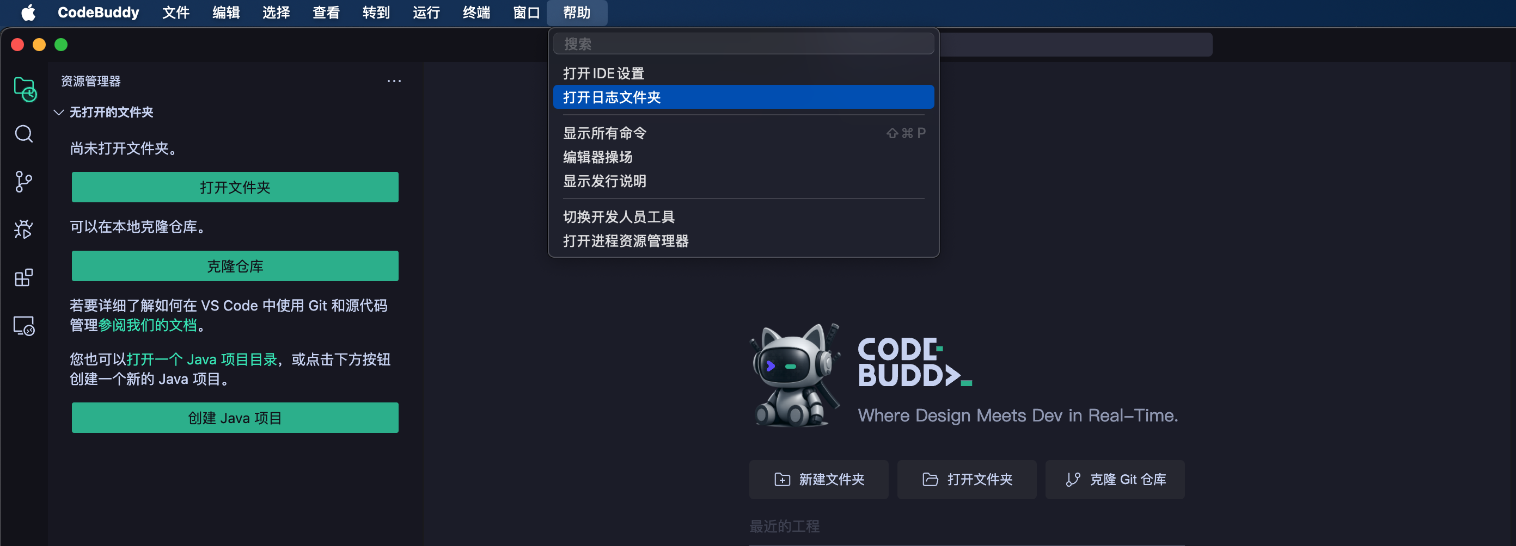Click the green 克隆仓库 button
The width and height of the screenshot is (1516, 546).
[x=235, y=266]
